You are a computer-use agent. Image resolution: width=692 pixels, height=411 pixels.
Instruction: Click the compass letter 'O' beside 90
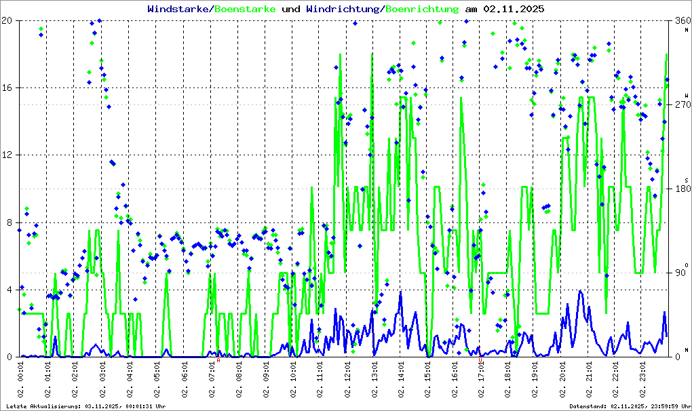coord(687,265)
